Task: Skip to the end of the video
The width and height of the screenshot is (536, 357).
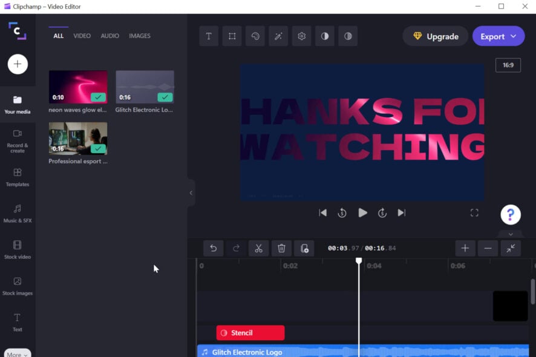Action: tap(402, 213)
